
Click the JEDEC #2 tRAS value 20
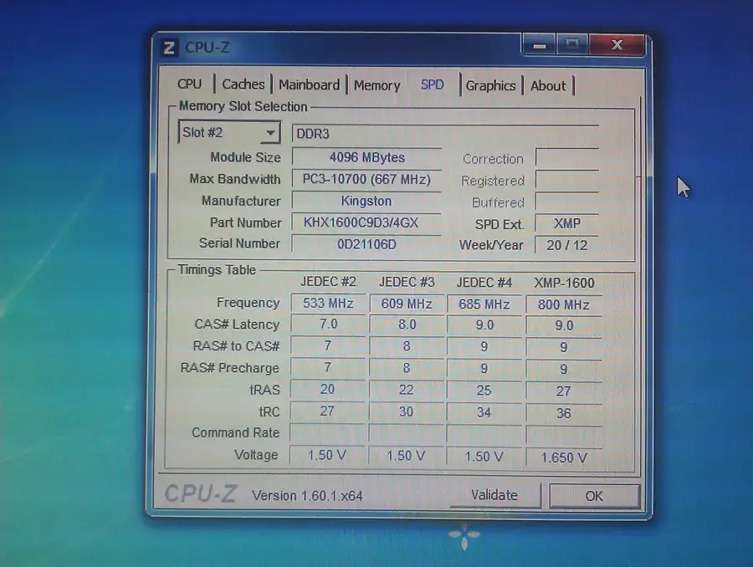pyautogui.click(x=327, y=390)
